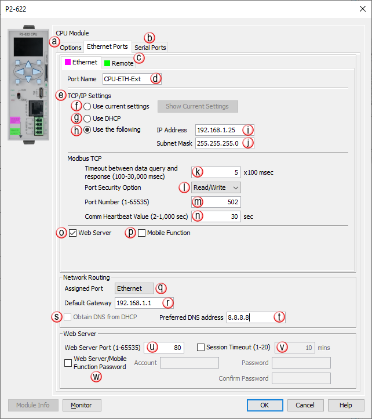372x419 pixels.
Task: Edit the Subnet Mask field
Action: click(217, 143)
